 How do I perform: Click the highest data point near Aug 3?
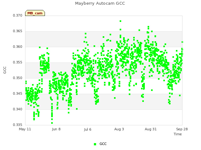point(120,21)
